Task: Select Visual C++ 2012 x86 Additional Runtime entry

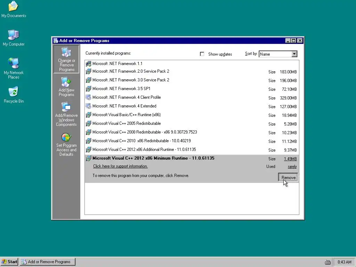Action: coord(192,149)
